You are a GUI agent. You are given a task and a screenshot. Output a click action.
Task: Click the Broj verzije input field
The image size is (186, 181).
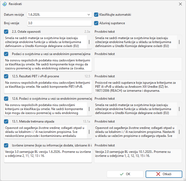pyautogui.click(x=60, y=23)
